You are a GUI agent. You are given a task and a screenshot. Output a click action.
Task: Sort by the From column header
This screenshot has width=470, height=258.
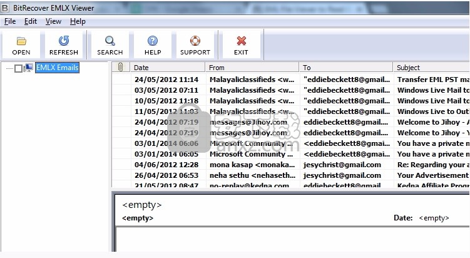(x=252, y=67)
